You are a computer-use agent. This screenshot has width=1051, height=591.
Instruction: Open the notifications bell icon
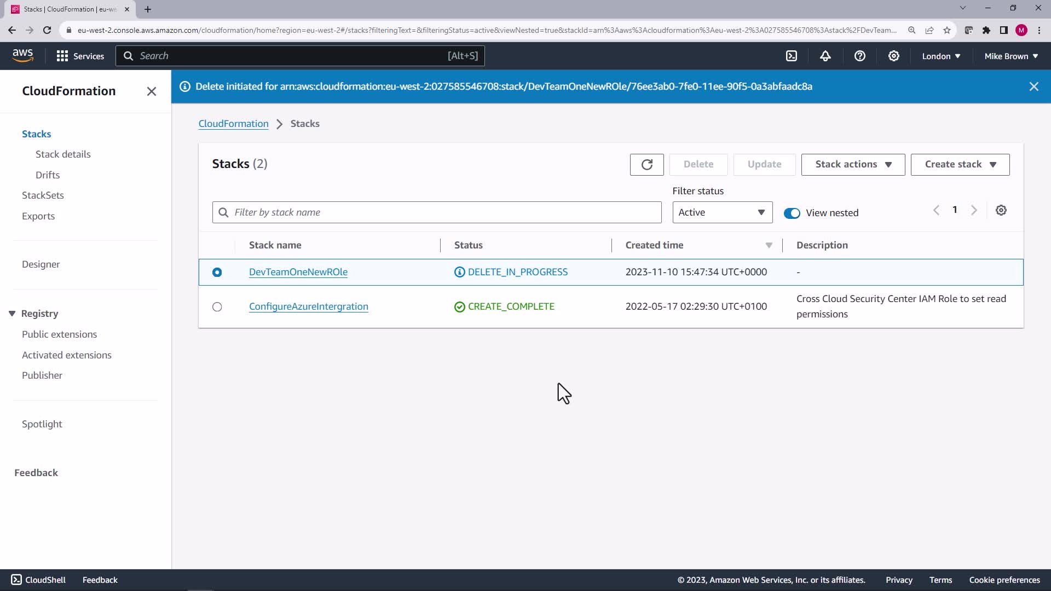tap(825, 56)
